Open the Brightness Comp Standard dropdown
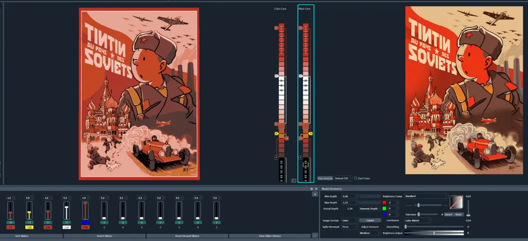Viewport: 528px width, 241px height. pyautogui.click(x=426, y=196)
